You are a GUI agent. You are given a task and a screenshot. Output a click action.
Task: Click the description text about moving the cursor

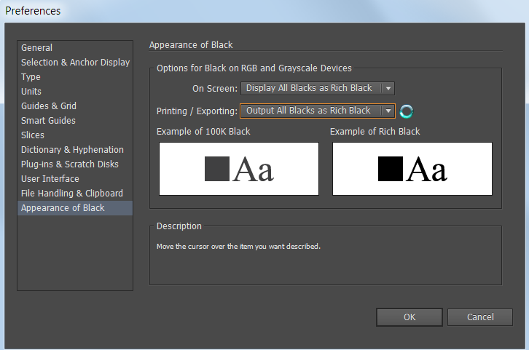(x=238, y=246)
